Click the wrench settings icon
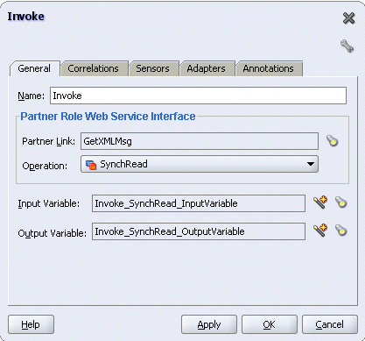The image size is (365, 341). point(347,46)
